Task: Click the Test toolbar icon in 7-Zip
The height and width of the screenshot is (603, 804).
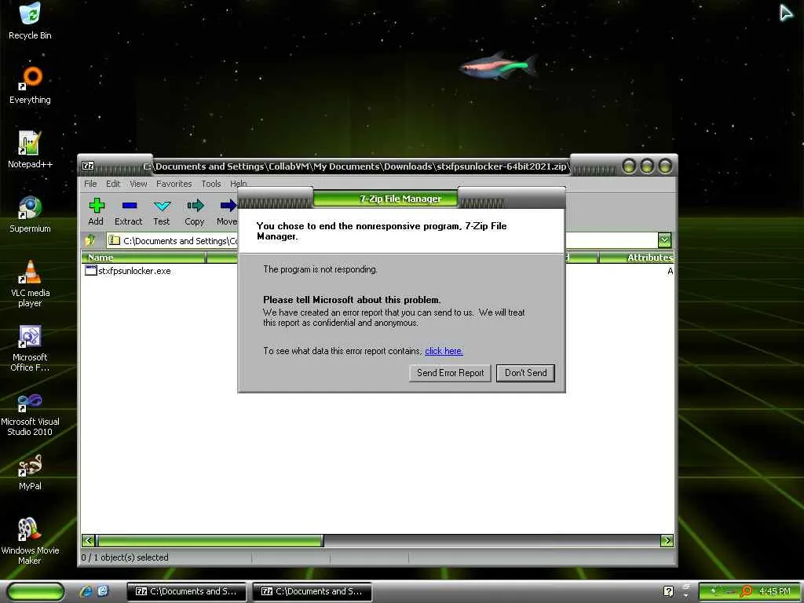Action: coord(162,212)
